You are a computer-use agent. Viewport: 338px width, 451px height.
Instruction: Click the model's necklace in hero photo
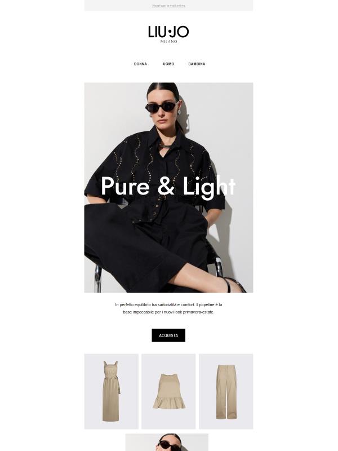tap(165, 146)
